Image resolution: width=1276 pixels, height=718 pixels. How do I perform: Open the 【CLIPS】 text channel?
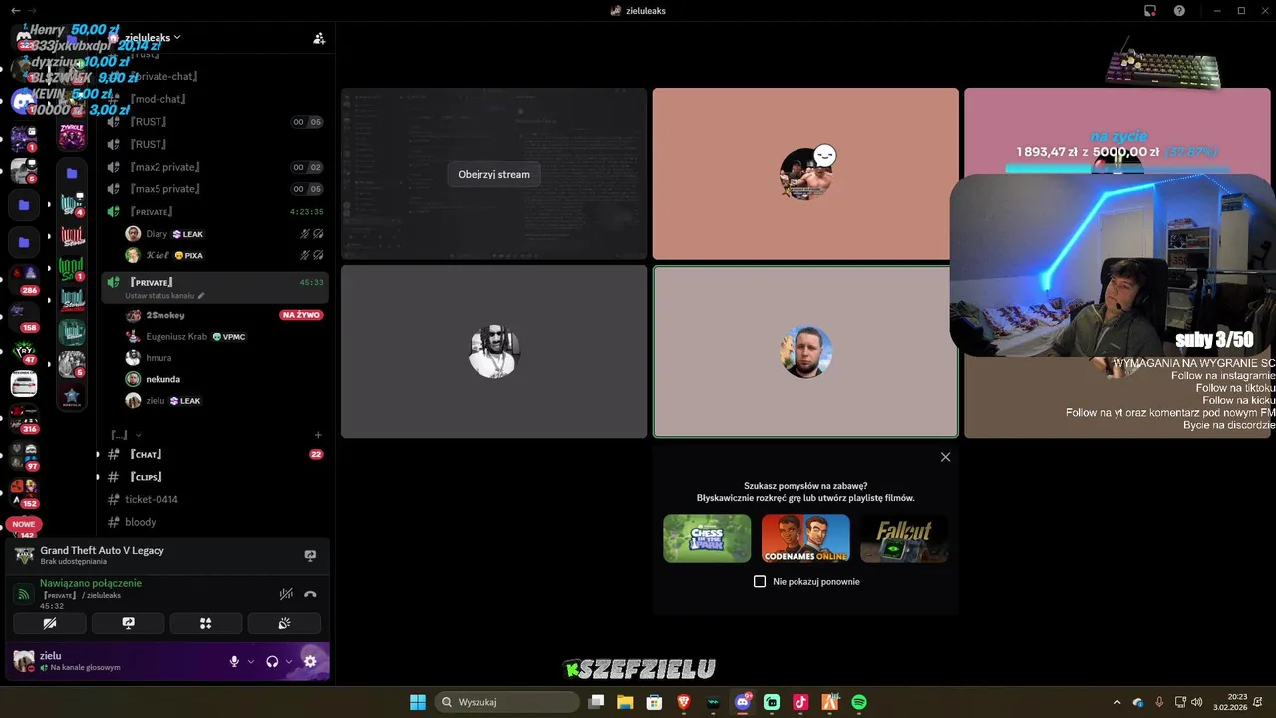216,477
